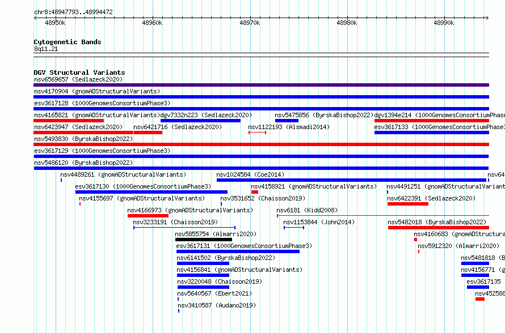Screen dimensions: 505x333
Task: Open esv3617131 1000Genomes variant label
Action: [x=244, y=246]
